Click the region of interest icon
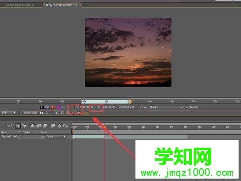 [x=57, y=113]
